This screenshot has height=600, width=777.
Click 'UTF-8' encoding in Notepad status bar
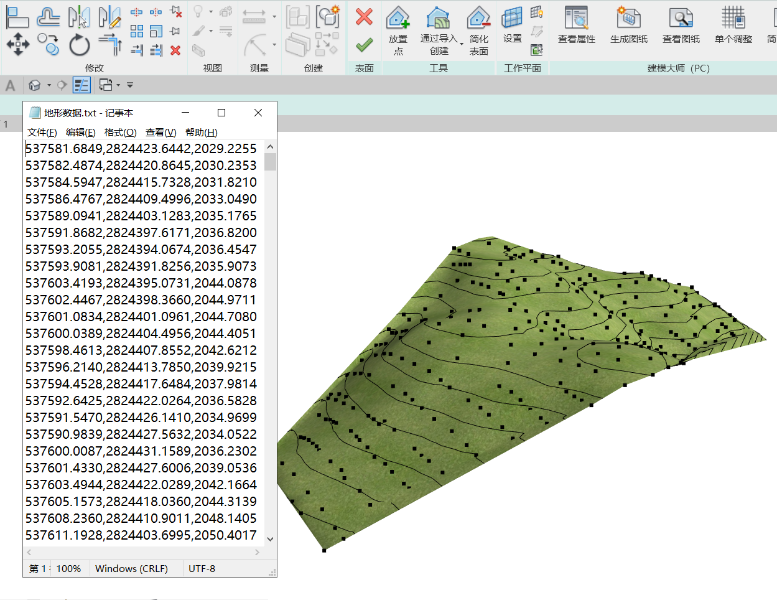coord(202,569)
